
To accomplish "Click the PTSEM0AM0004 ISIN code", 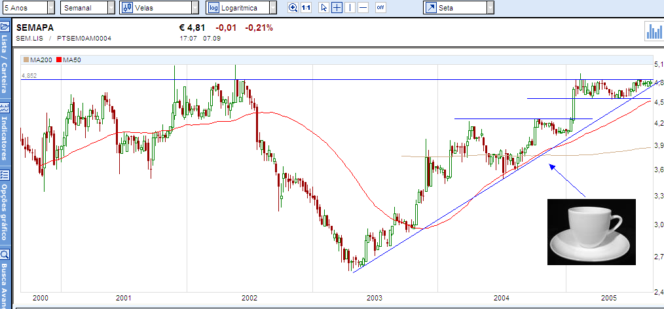I will pos(84,39).
